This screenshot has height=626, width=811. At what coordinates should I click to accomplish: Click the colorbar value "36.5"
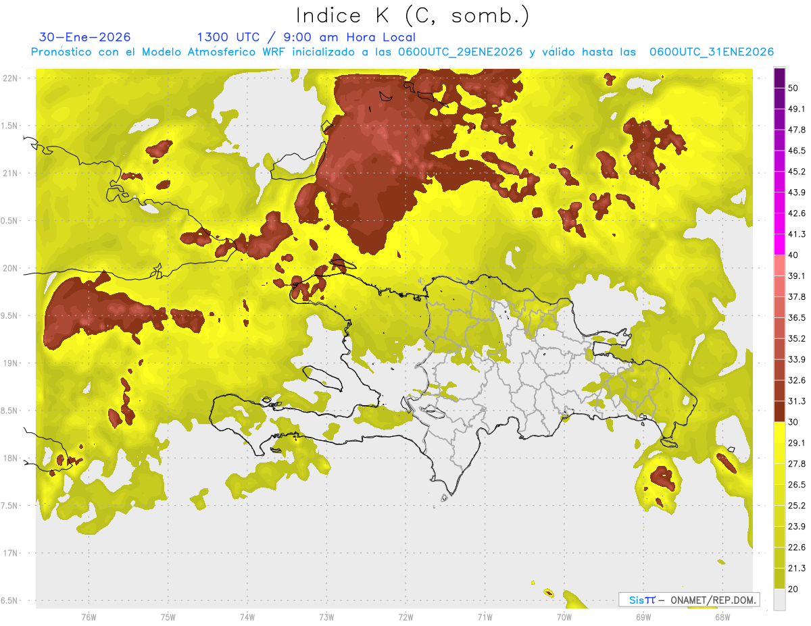[797, 317]
